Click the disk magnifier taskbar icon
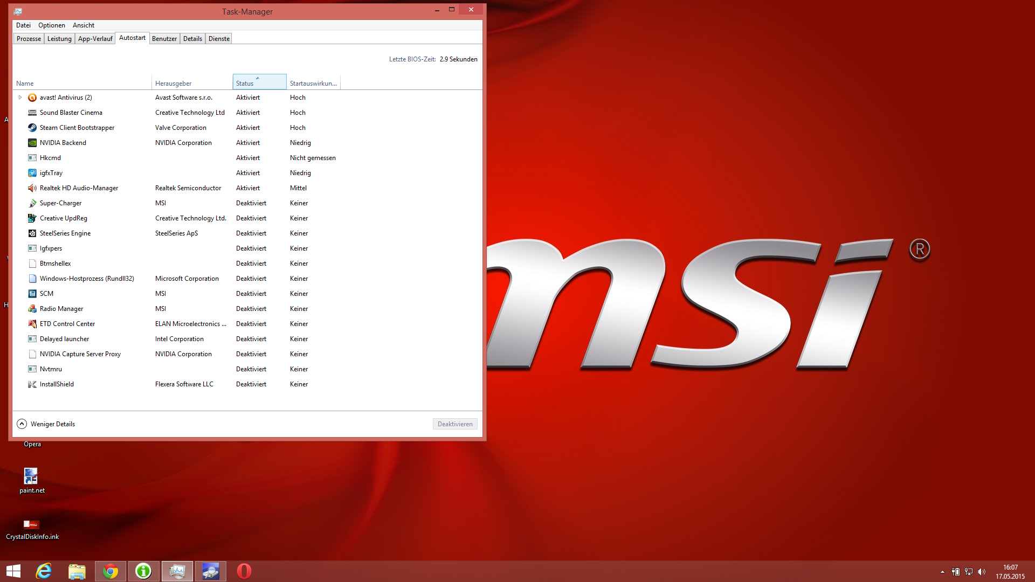Viewport: 1035px width, 582px height. point(211,571)
